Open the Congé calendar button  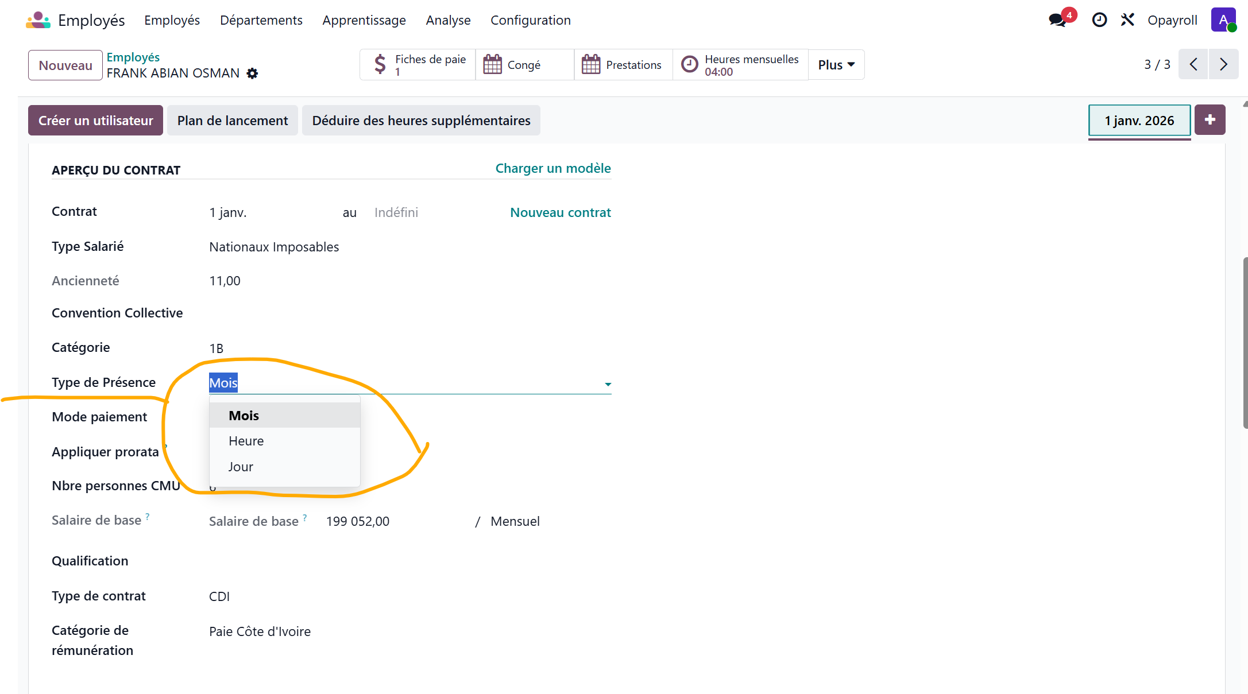(524, 65)
